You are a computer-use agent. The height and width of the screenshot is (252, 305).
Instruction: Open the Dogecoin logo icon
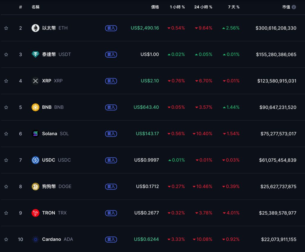35,187
